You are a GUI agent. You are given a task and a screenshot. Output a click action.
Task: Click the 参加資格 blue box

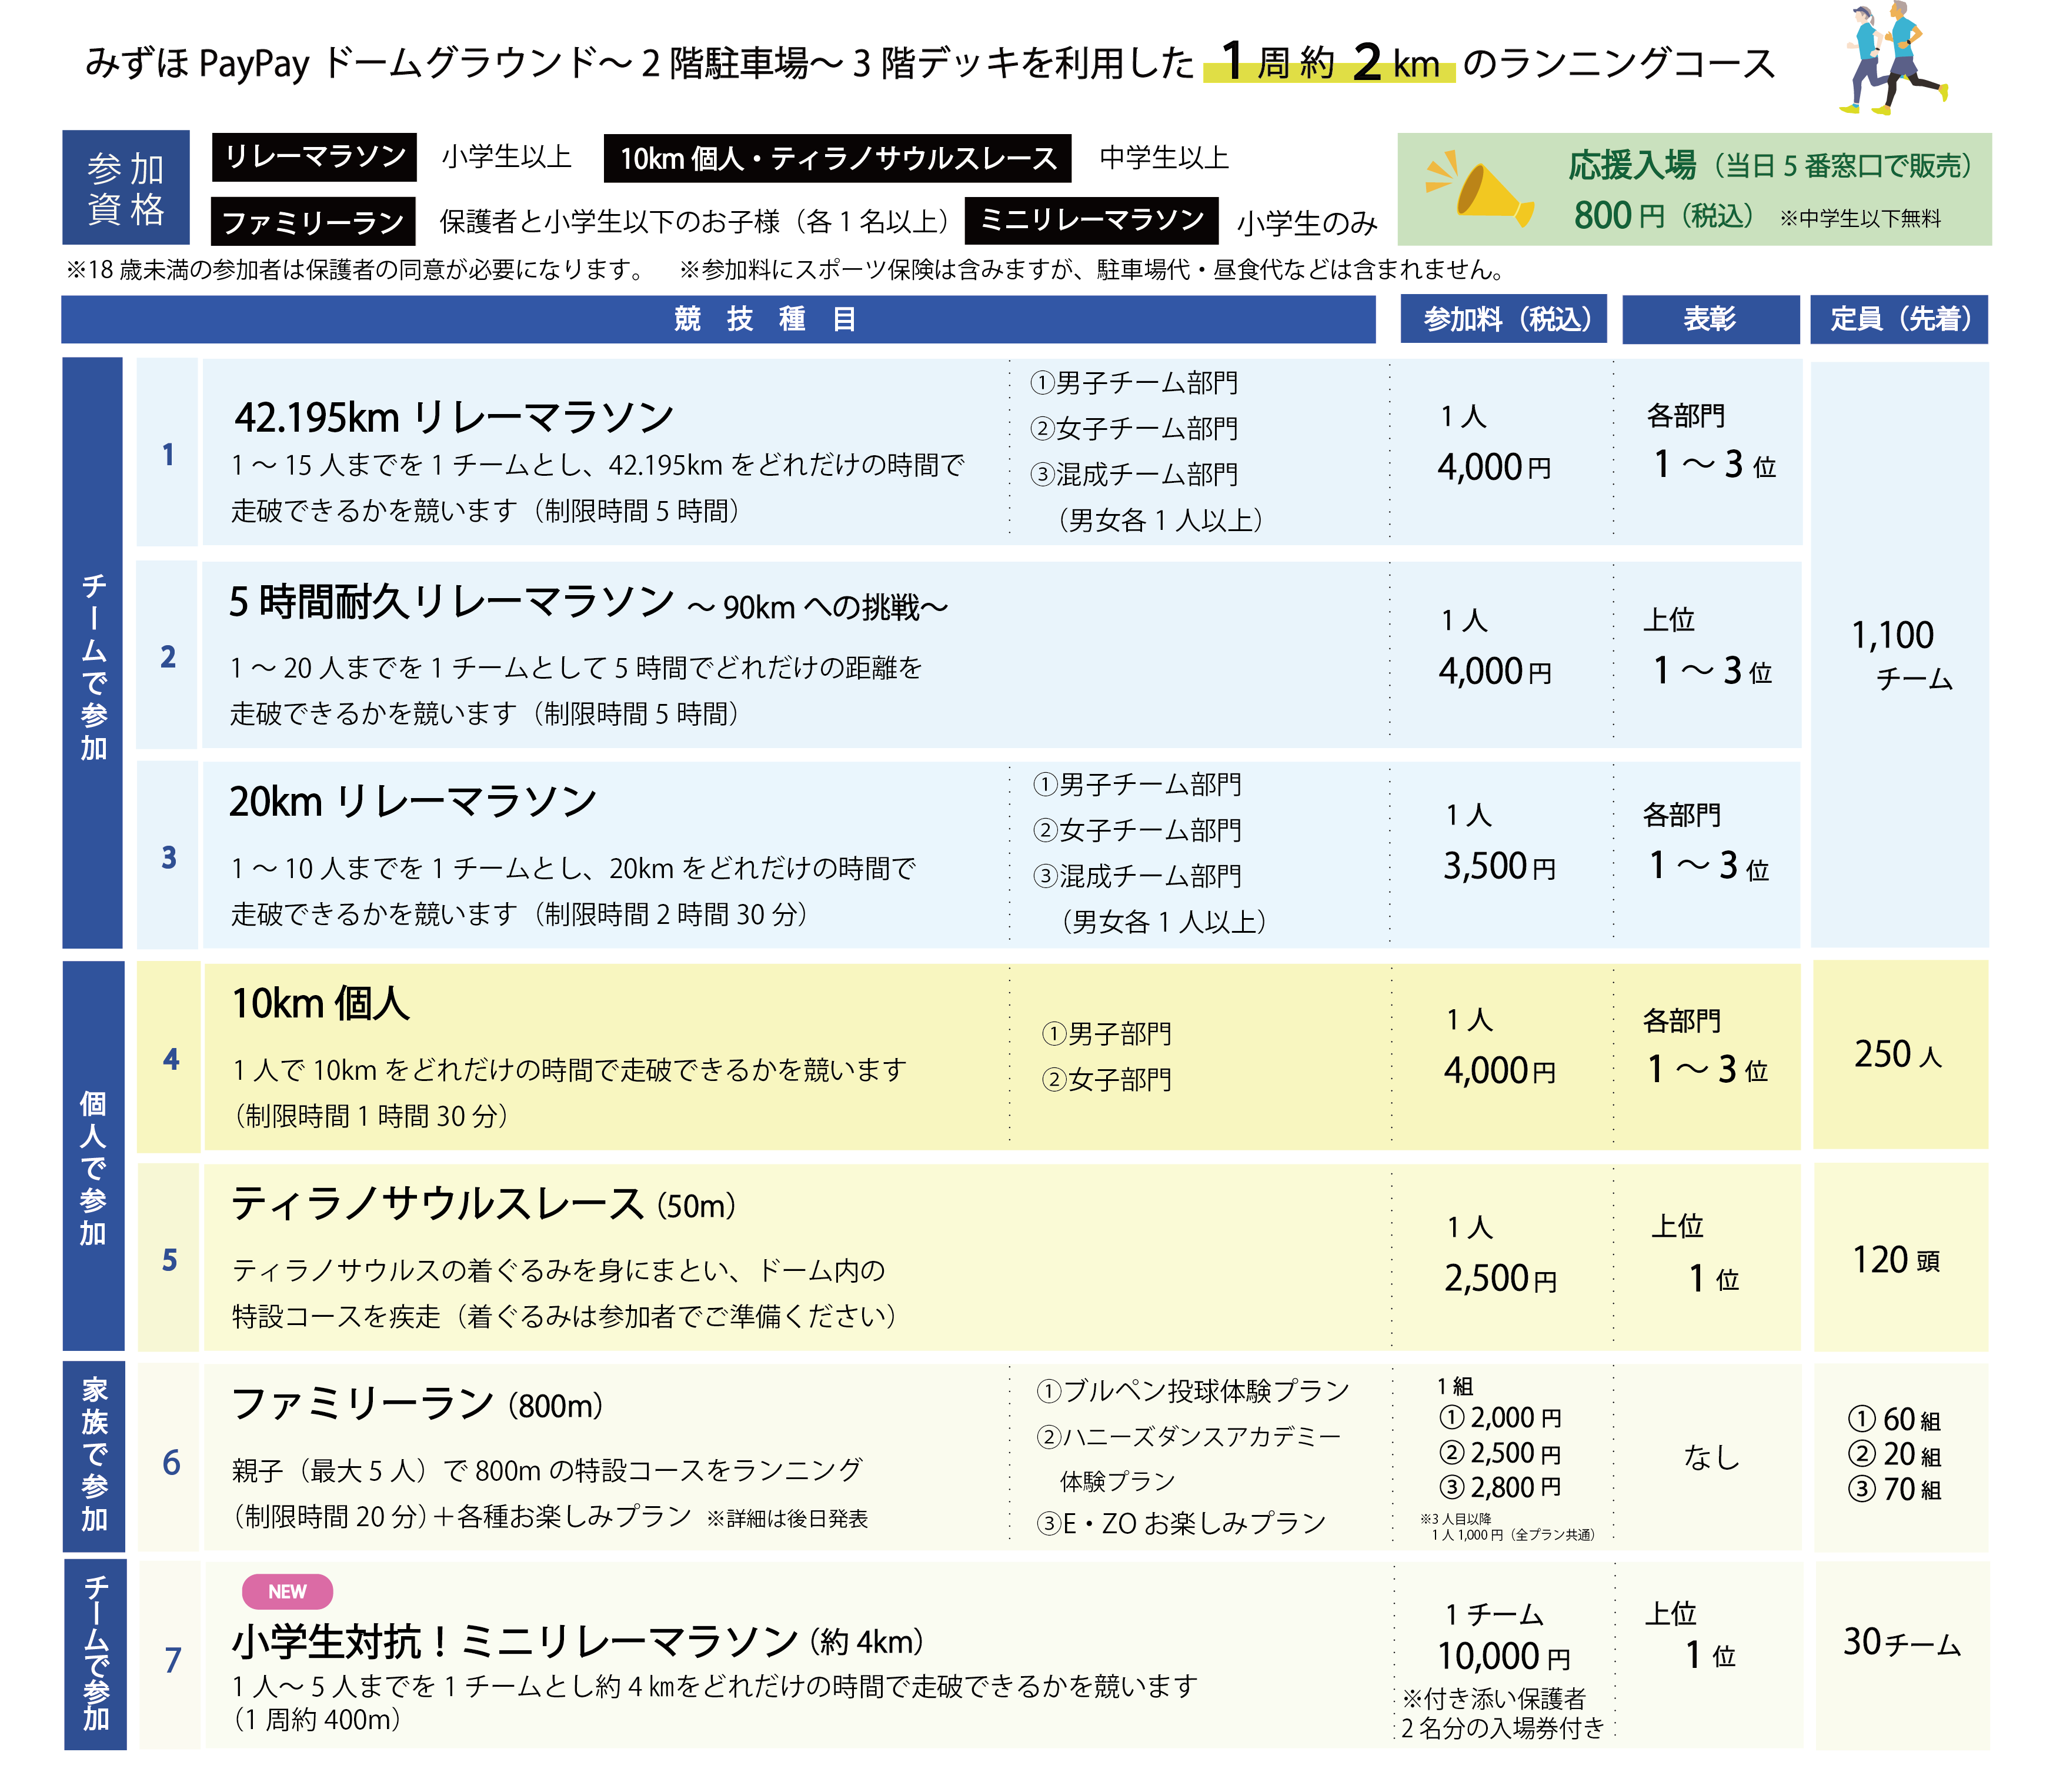(126, 188)
